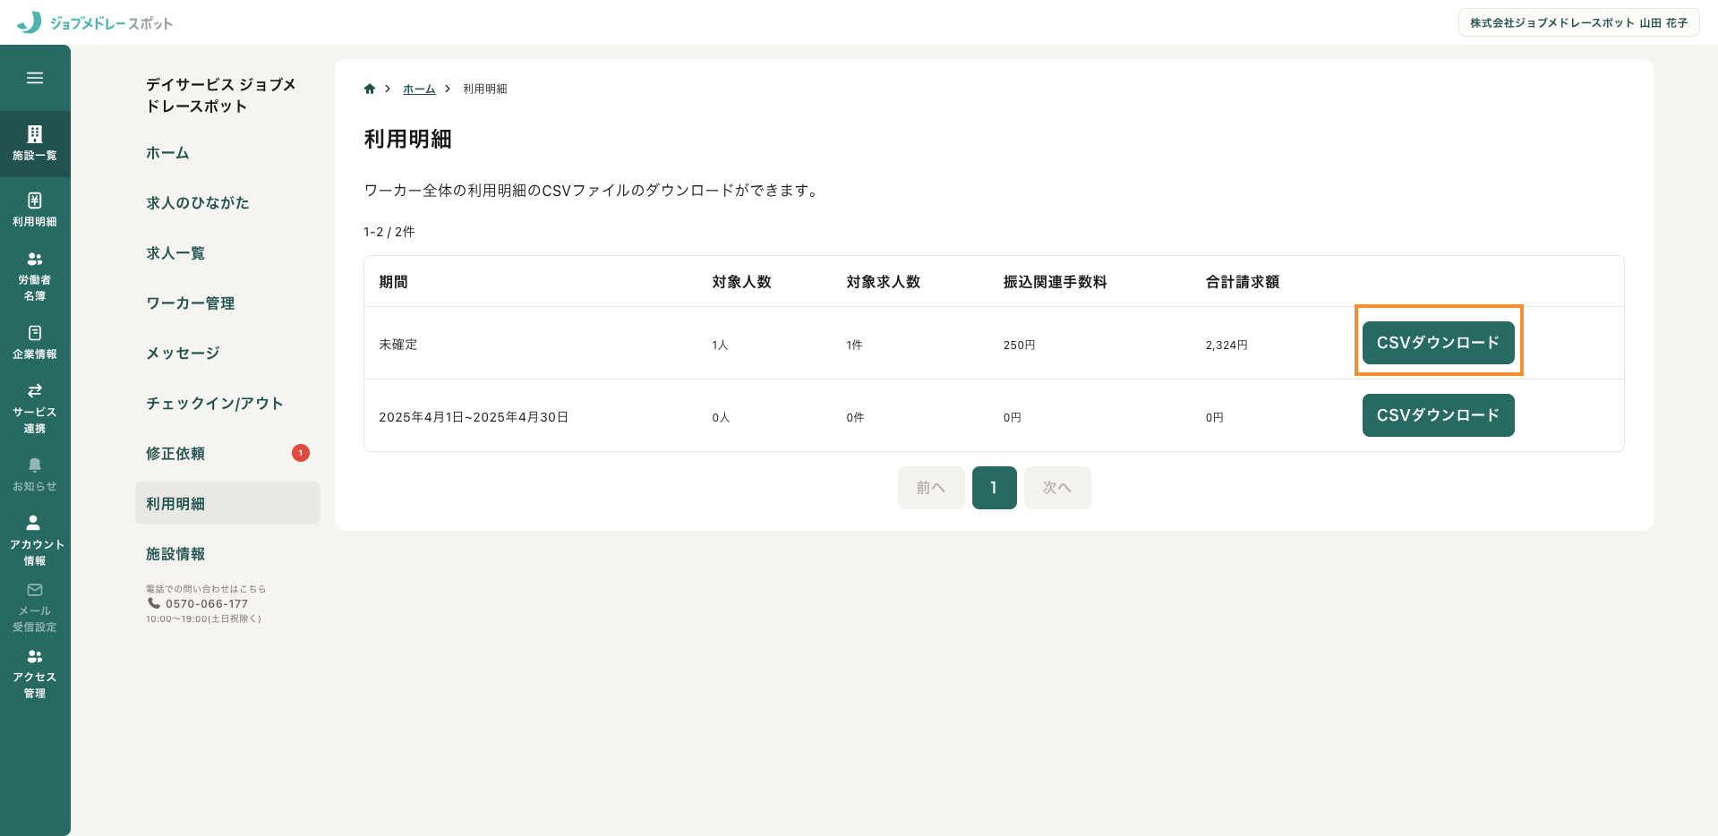Download CSV for 未確定 row

coord(1438,343)
